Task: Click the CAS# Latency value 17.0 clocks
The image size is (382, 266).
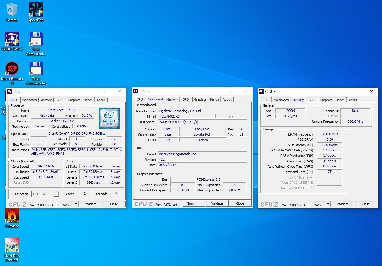Action: [329, 145]
